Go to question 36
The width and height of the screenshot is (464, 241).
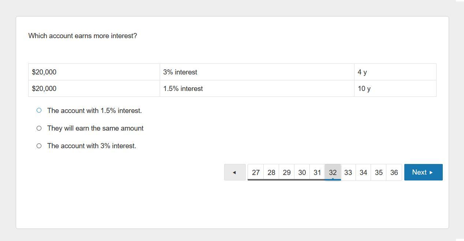point(394,172)
